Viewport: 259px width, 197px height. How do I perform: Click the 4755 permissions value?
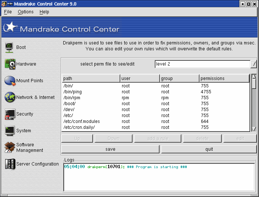(x=206, y=92)
